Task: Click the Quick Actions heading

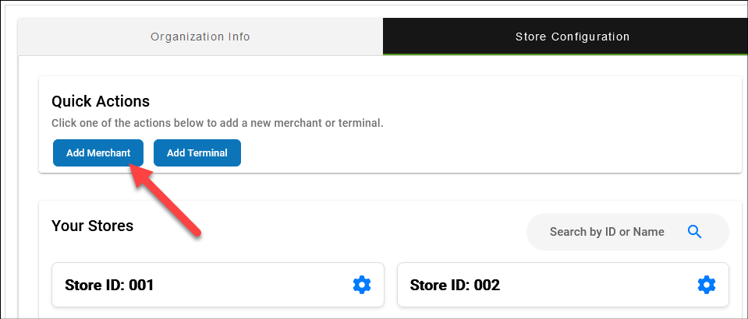Action: pos(101,101)
